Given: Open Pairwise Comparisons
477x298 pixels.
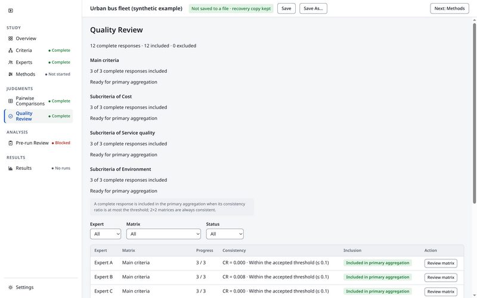Looking at the screenshot, I should coord(39,101).
